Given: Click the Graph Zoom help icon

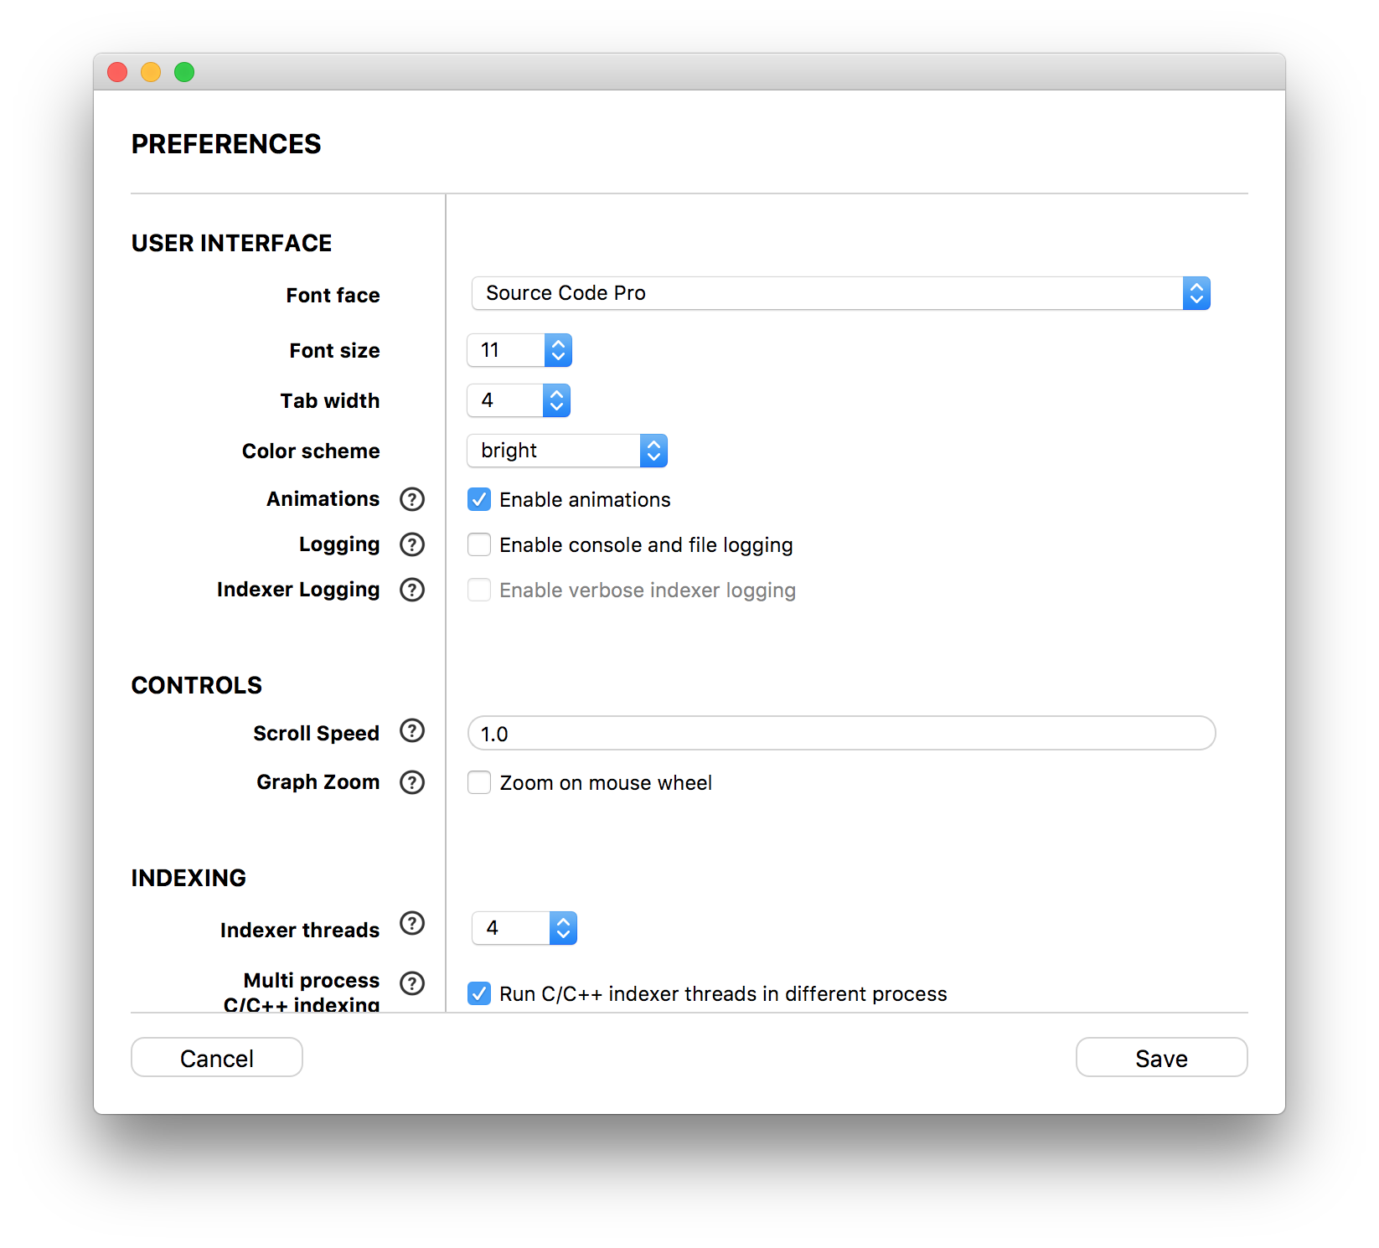Looking at the screenshot, I should 412,782.
